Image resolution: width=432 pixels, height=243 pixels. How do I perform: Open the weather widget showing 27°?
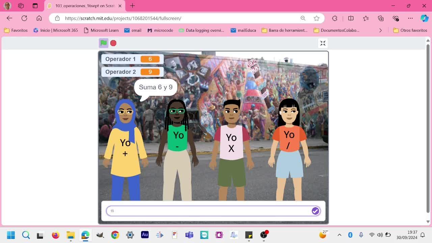(x=324, y=235)
